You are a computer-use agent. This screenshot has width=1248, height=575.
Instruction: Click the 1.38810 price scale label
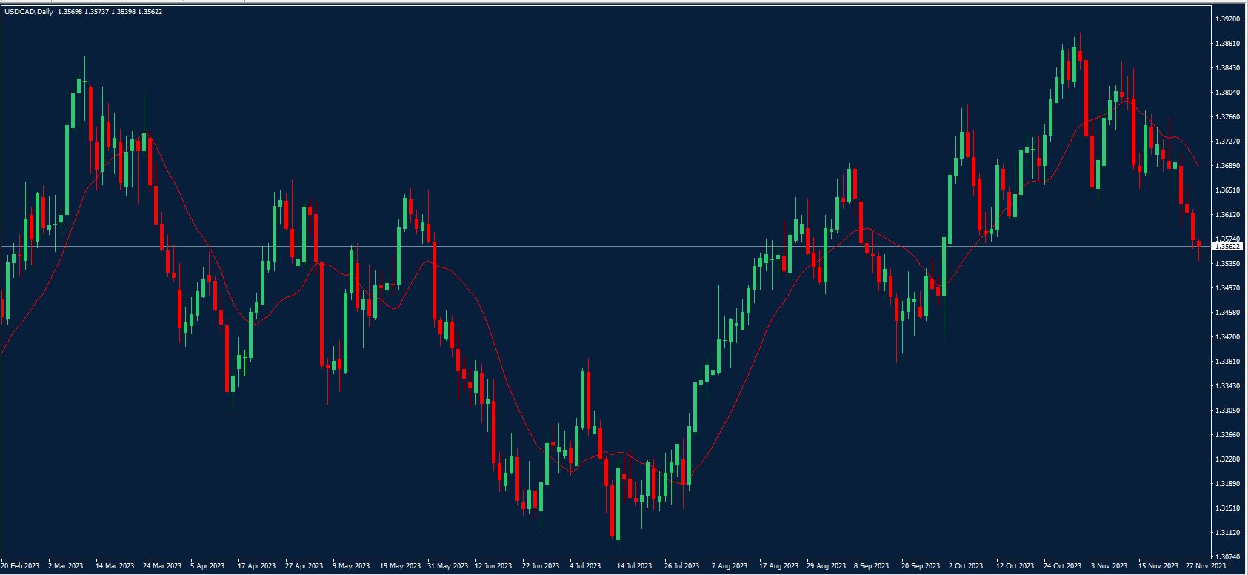coord(1227,44)
